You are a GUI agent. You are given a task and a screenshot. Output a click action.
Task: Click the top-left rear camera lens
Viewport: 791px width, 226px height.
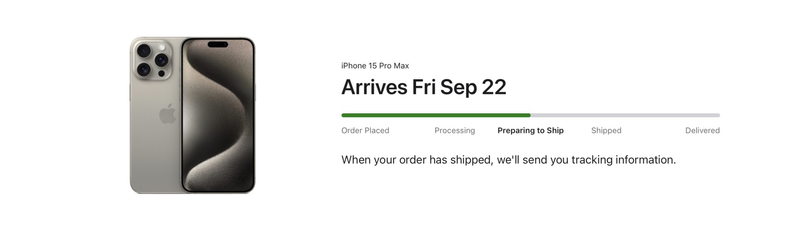coord(144,50)
